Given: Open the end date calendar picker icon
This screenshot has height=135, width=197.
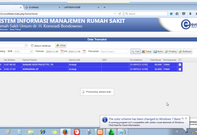Looking at the screenshot, I should click(84, 51).
